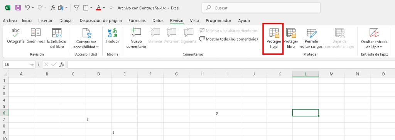The height and width of the screenshot is (140, 395).
Task: Click Mostrar todos los comentarios
Action: (x=229, y=39)
